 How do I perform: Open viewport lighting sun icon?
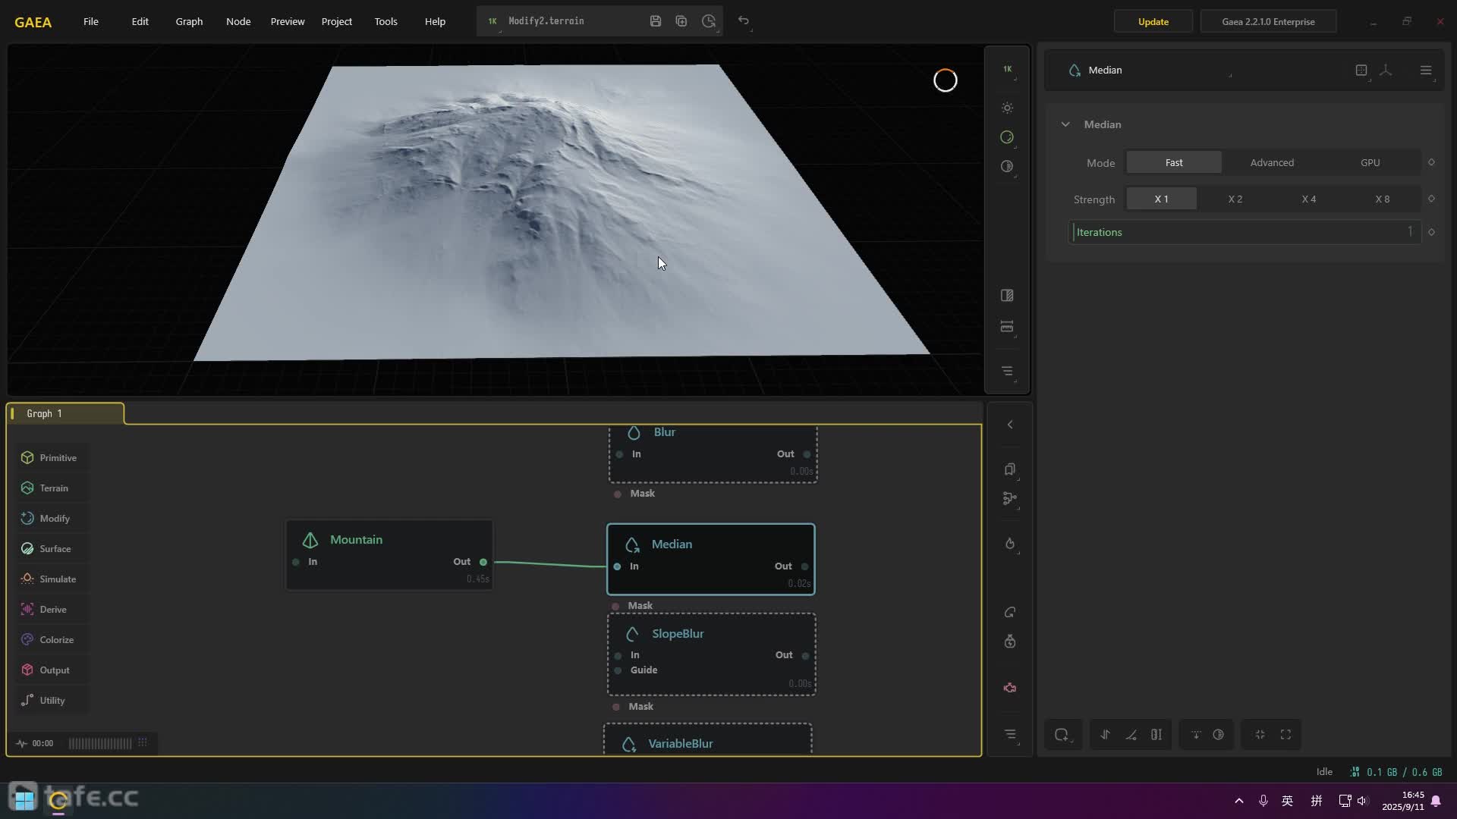[x=1007, y=108]
